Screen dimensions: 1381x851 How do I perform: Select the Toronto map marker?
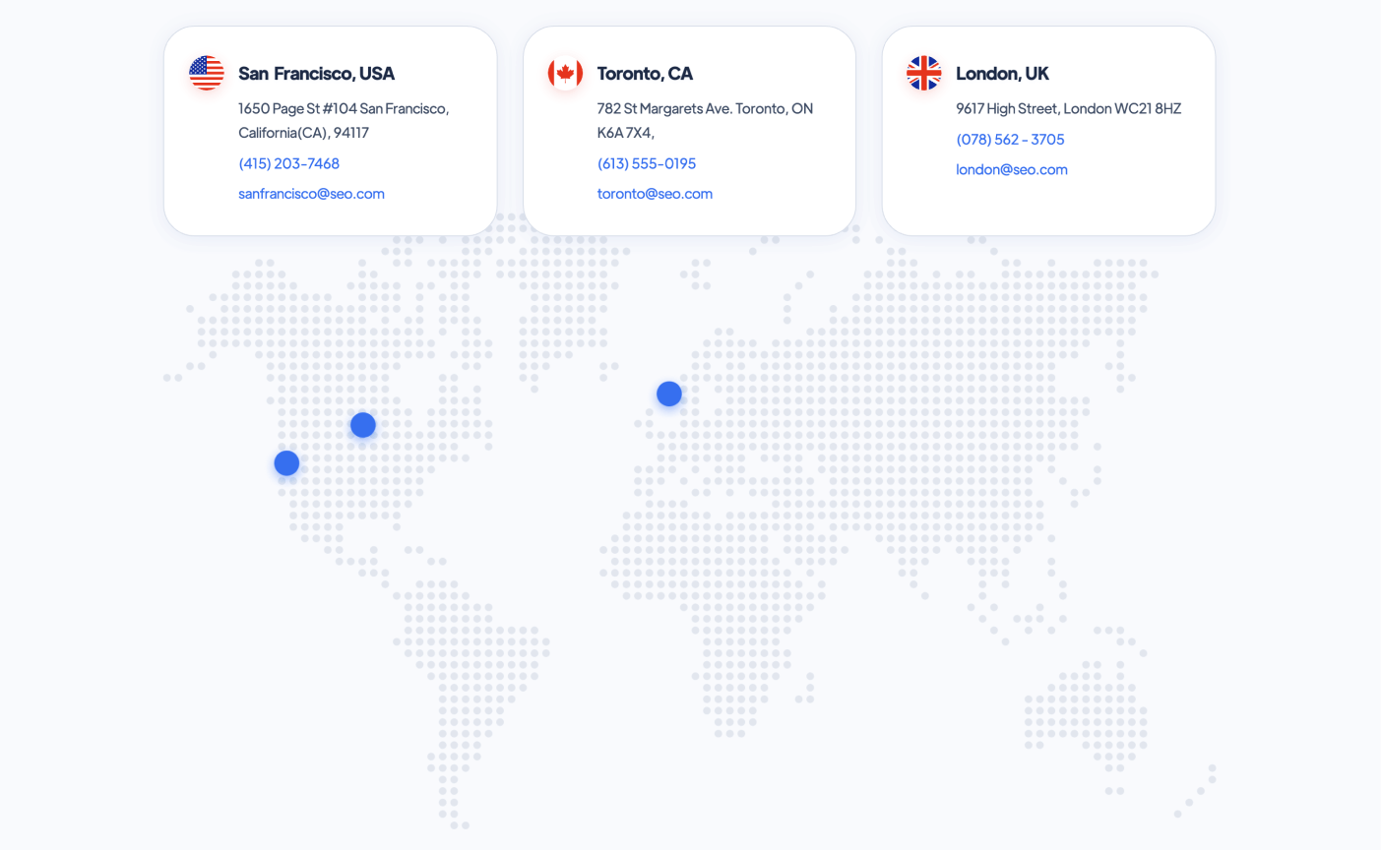[362, 424]
